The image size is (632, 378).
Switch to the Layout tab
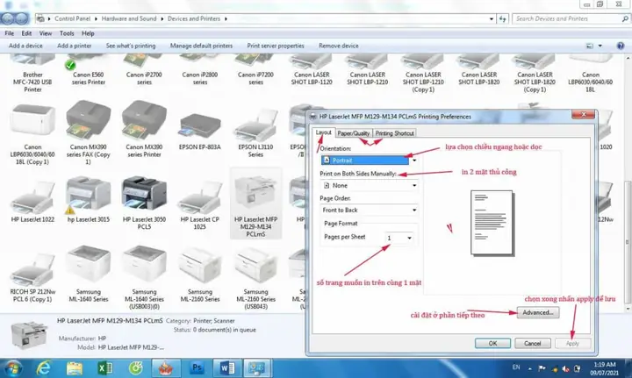(323, 132)
